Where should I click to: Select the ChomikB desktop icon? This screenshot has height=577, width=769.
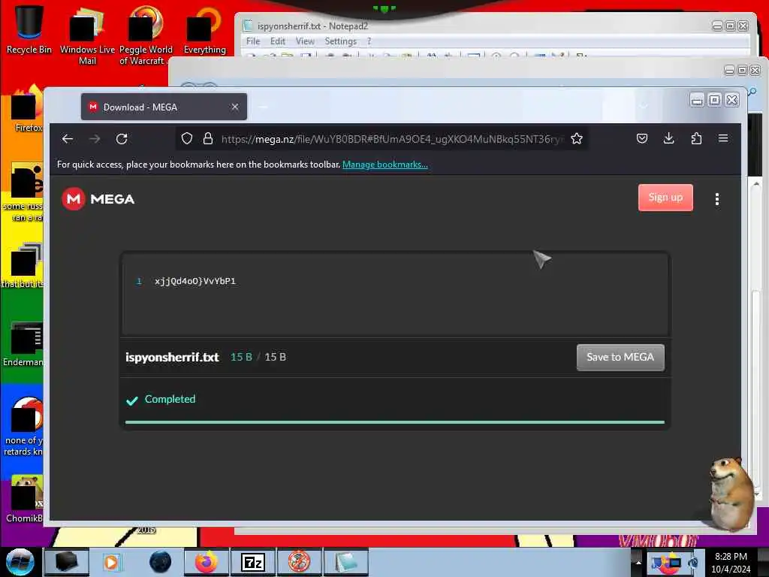coord(23,499)
